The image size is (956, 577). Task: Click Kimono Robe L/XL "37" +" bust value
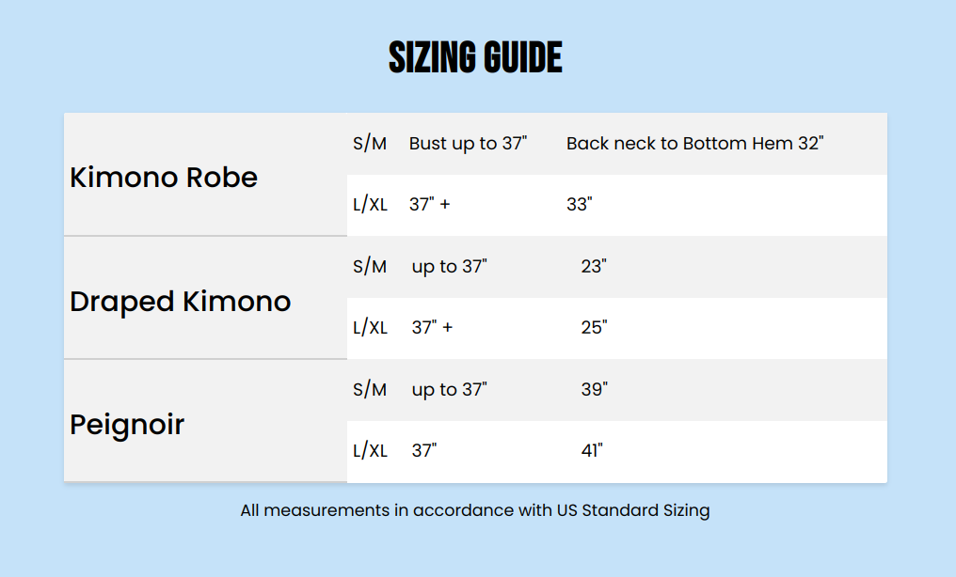pyautogui.click(x=429, y=205)
